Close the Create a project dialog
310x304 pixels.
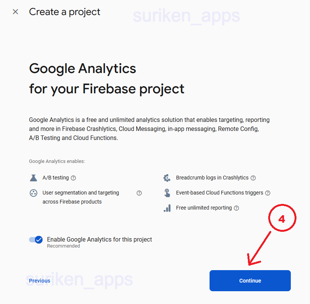[15, 12]
